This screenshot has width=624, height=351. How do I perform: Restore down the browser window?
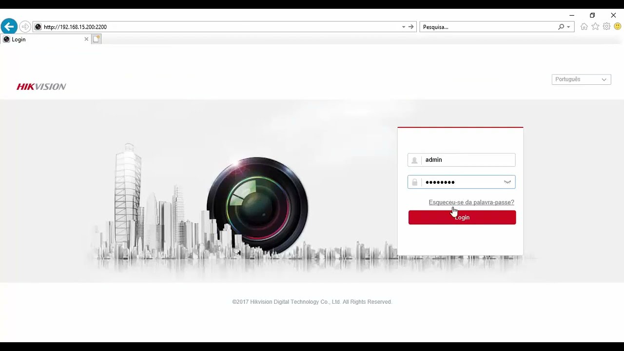592,15
